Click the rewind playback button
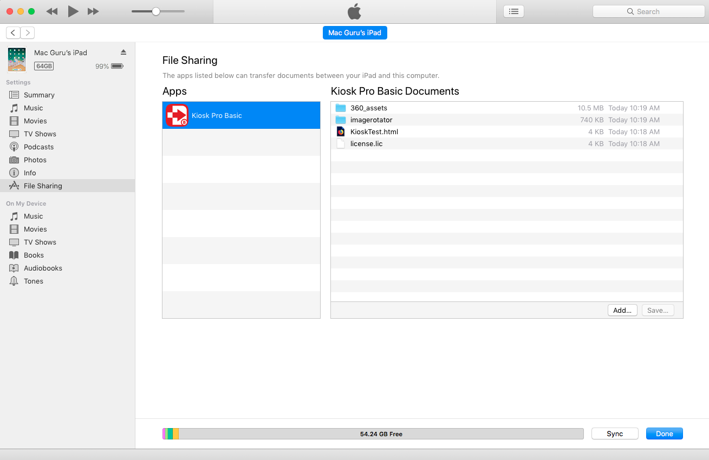 pyautogui.click(x=52, y=11)
